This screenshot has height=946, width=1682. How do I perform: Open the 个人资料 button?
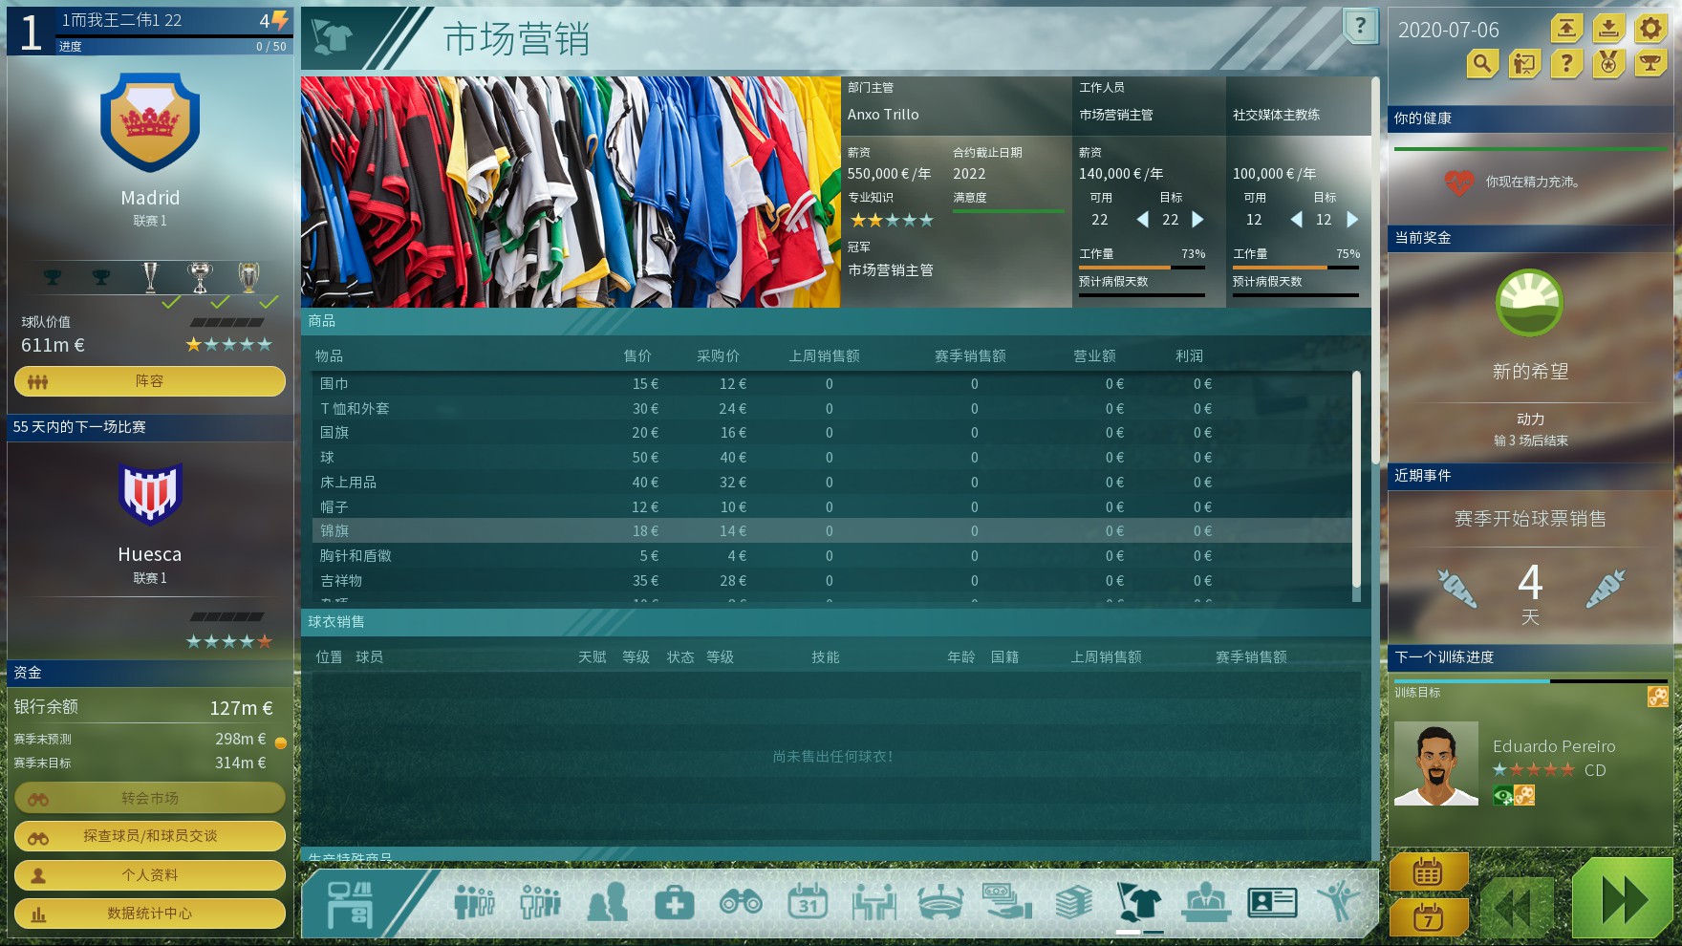click(150, 875)
